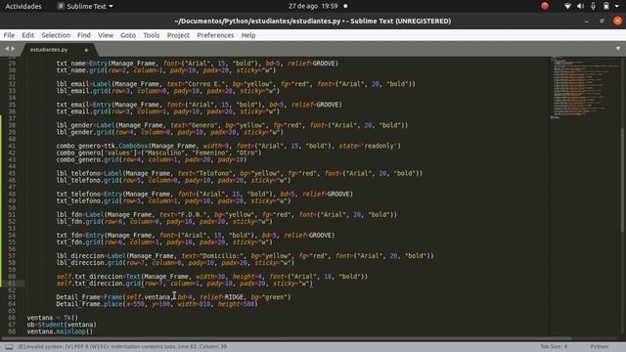Click the 'txt_email=Entry' code line
Screen dimensions: 626x352
click(199, 105)
